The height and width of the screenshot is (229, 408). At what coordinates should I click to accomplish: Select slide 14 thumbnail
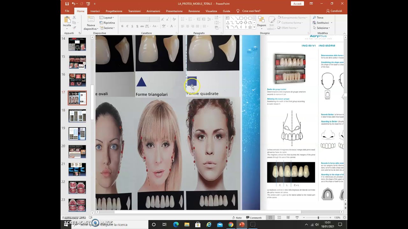click(x=77, y=44)
